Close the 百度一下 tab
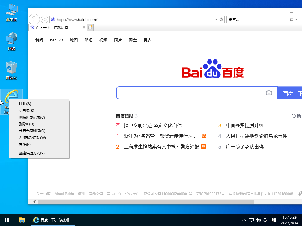The width and height of the screenshot is (302, 226). click(x=84, y=27)
